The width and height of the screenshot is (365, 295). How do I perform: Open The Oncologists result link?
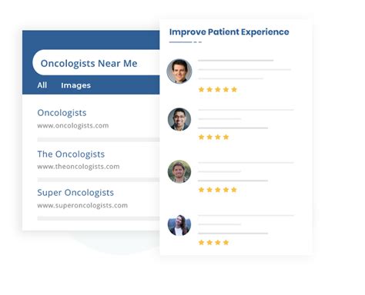pos(71,154)
